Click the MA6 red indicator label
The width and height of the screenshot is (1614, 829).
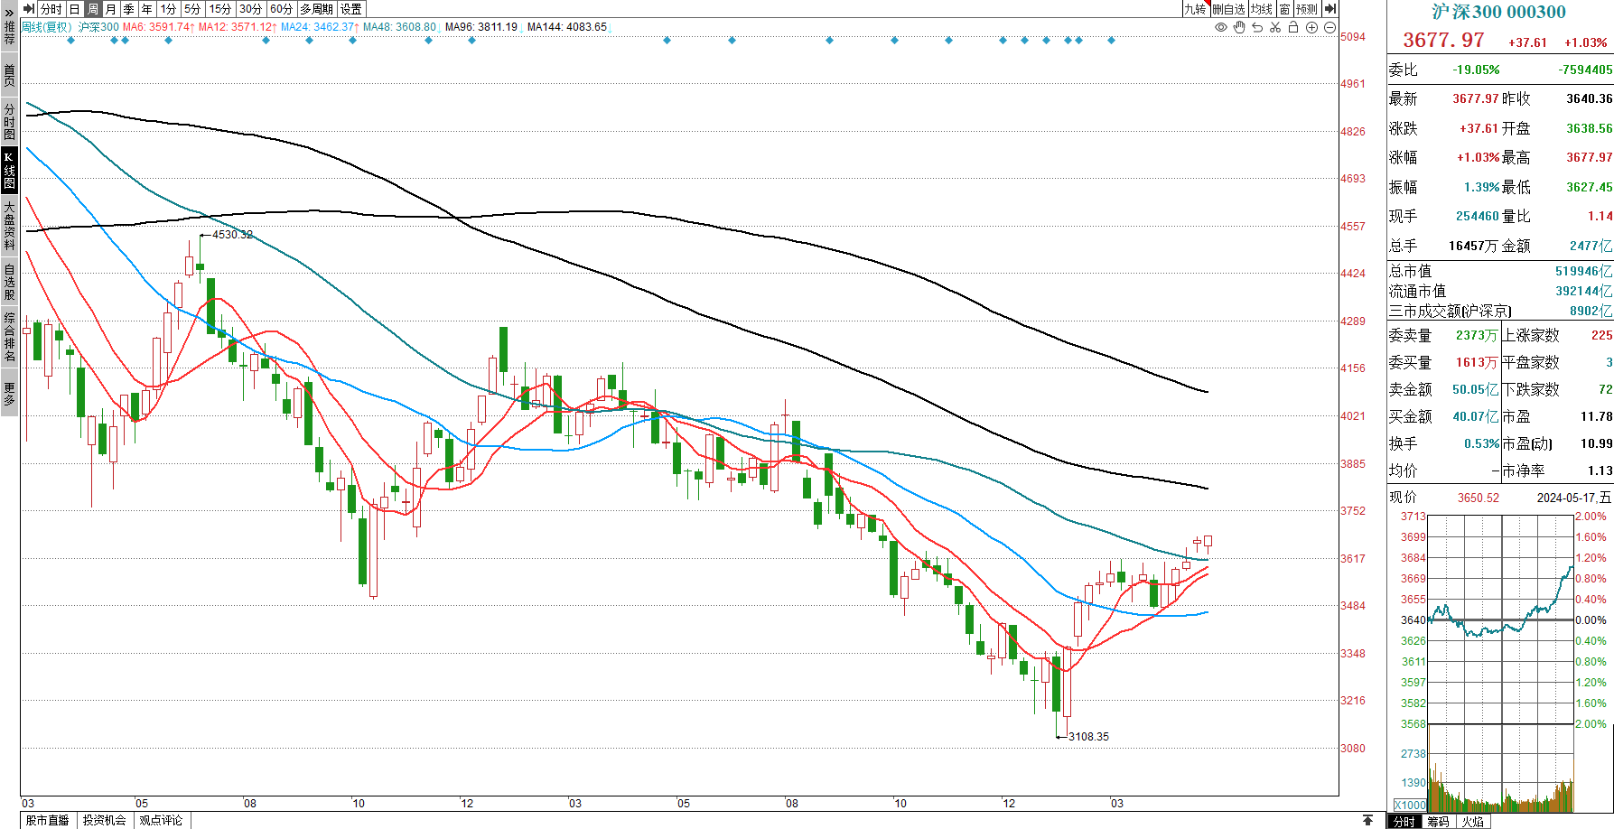[157, 27]
